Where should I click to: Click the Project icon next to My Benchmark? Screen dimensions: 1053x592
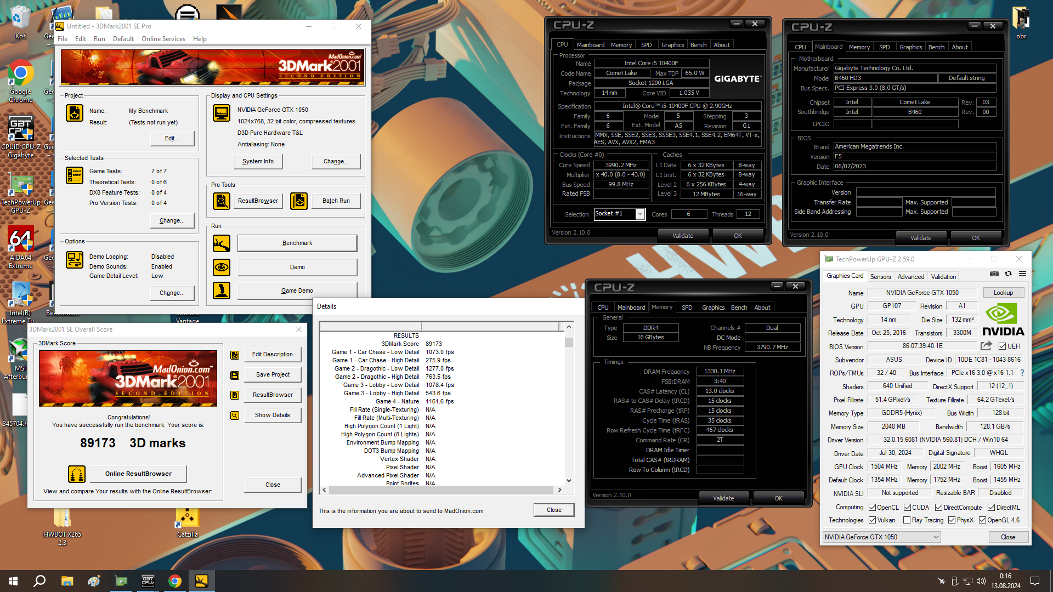pos(75,113)
